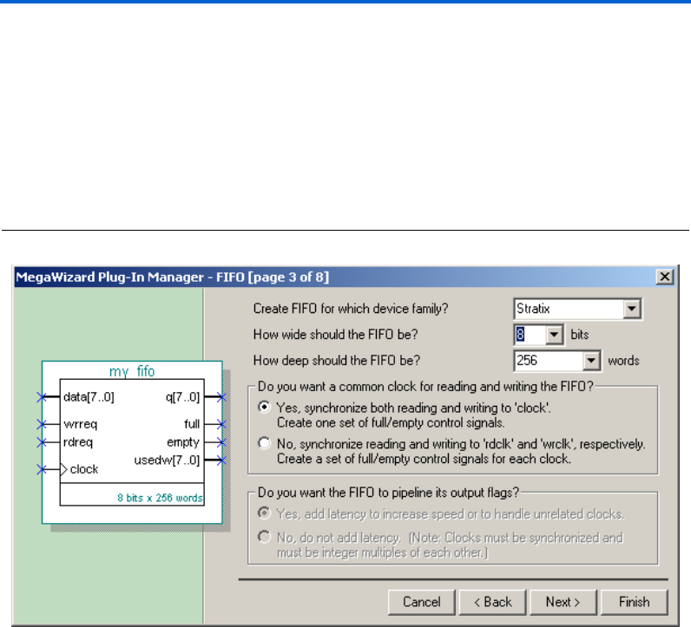Click the X pin marker on the full output
691x627 pixels.
[221, 424]
